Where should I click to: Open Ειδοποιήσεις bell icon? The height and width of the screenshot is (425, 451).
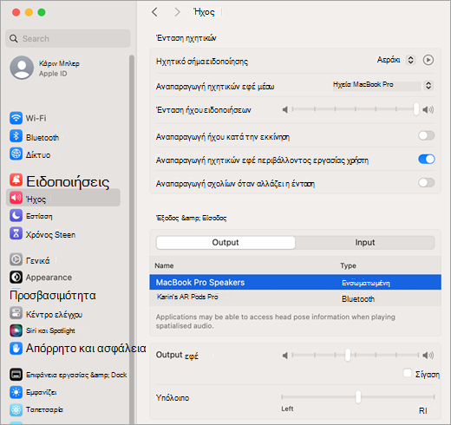pyautogui.click(x=16, y=180)
